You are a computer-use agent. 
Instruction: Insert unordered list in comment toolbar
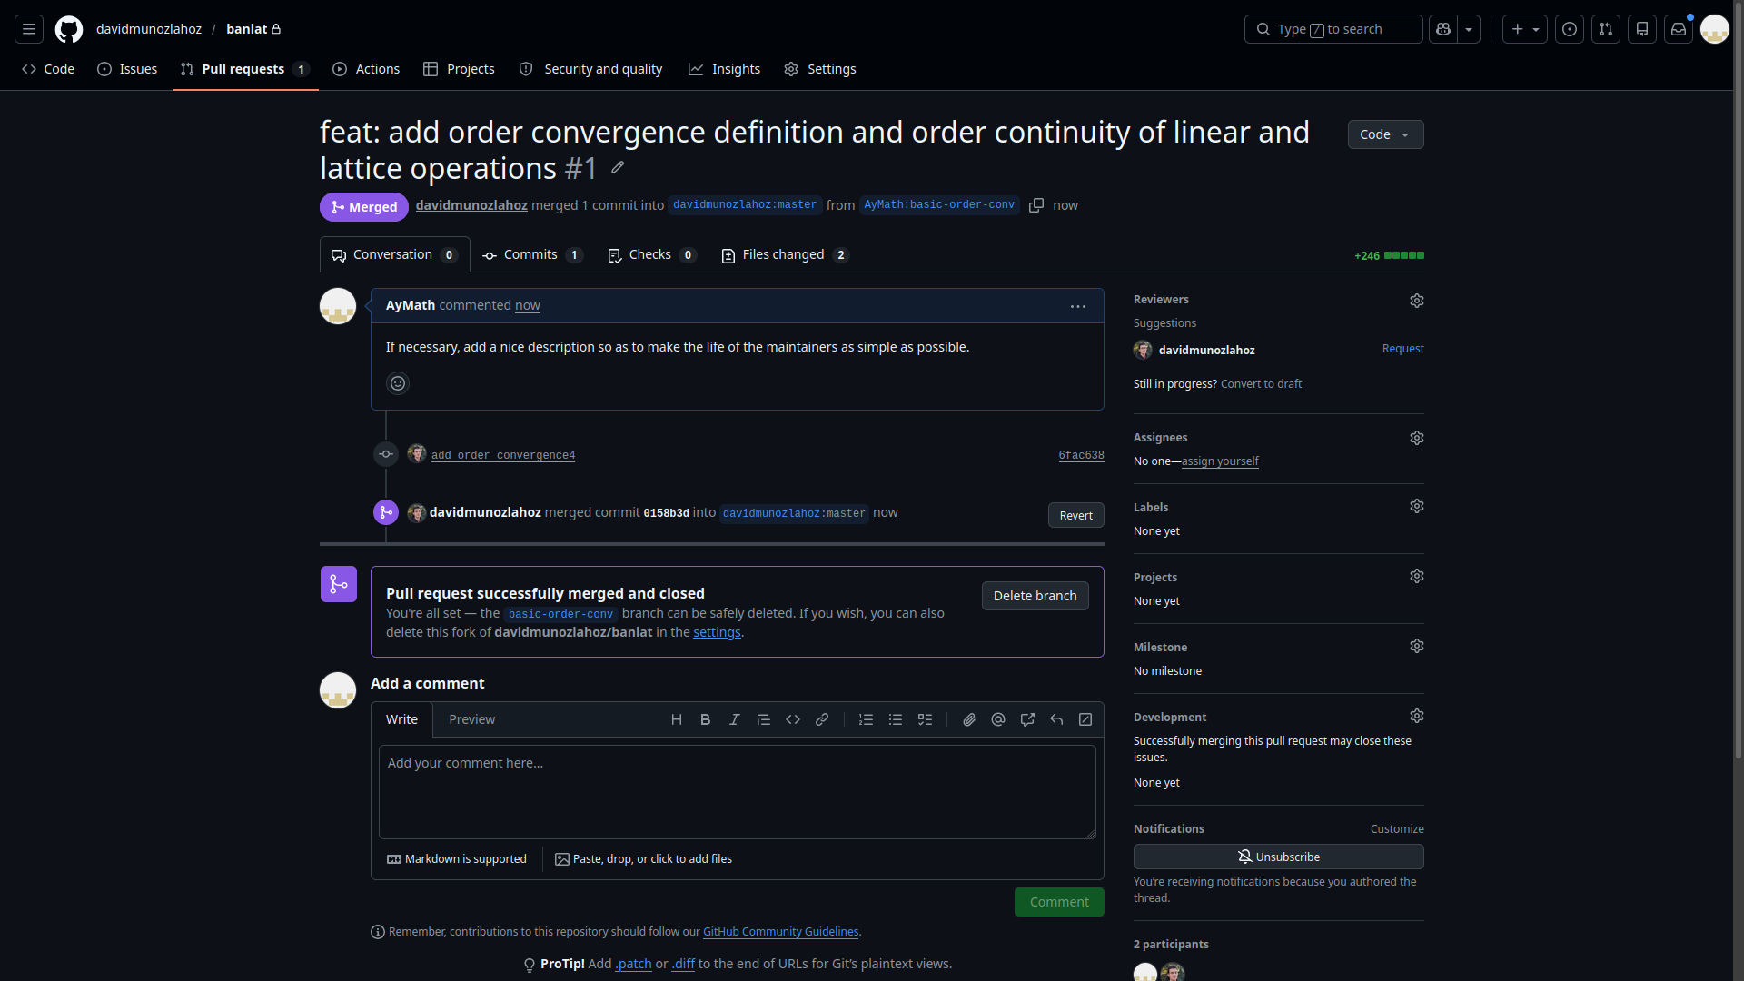[x=896, y=719]
